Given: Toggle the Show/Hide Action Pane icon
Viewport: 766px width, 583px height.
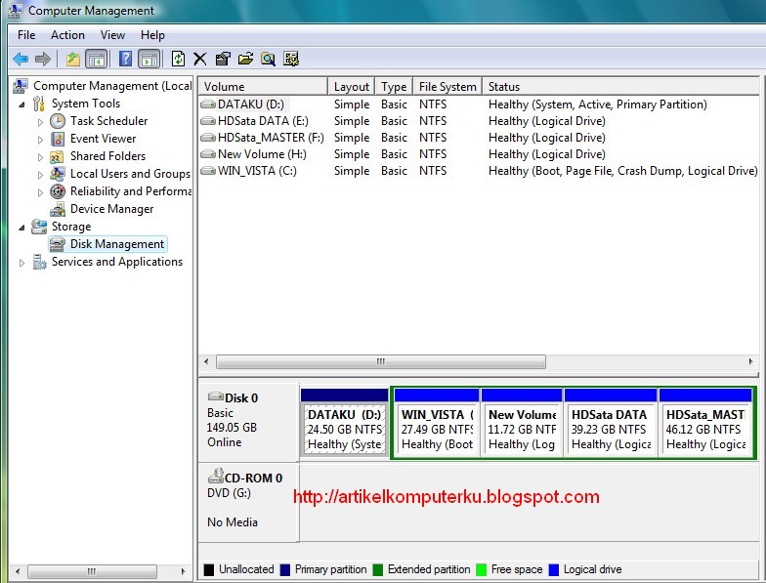Looking at the screenshot, I should point(149,59).
